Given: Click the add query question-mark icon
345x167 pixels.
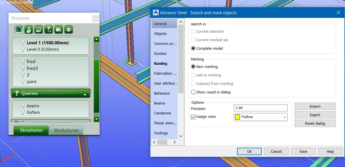Looking at the screenshot, I should (49, 29).
